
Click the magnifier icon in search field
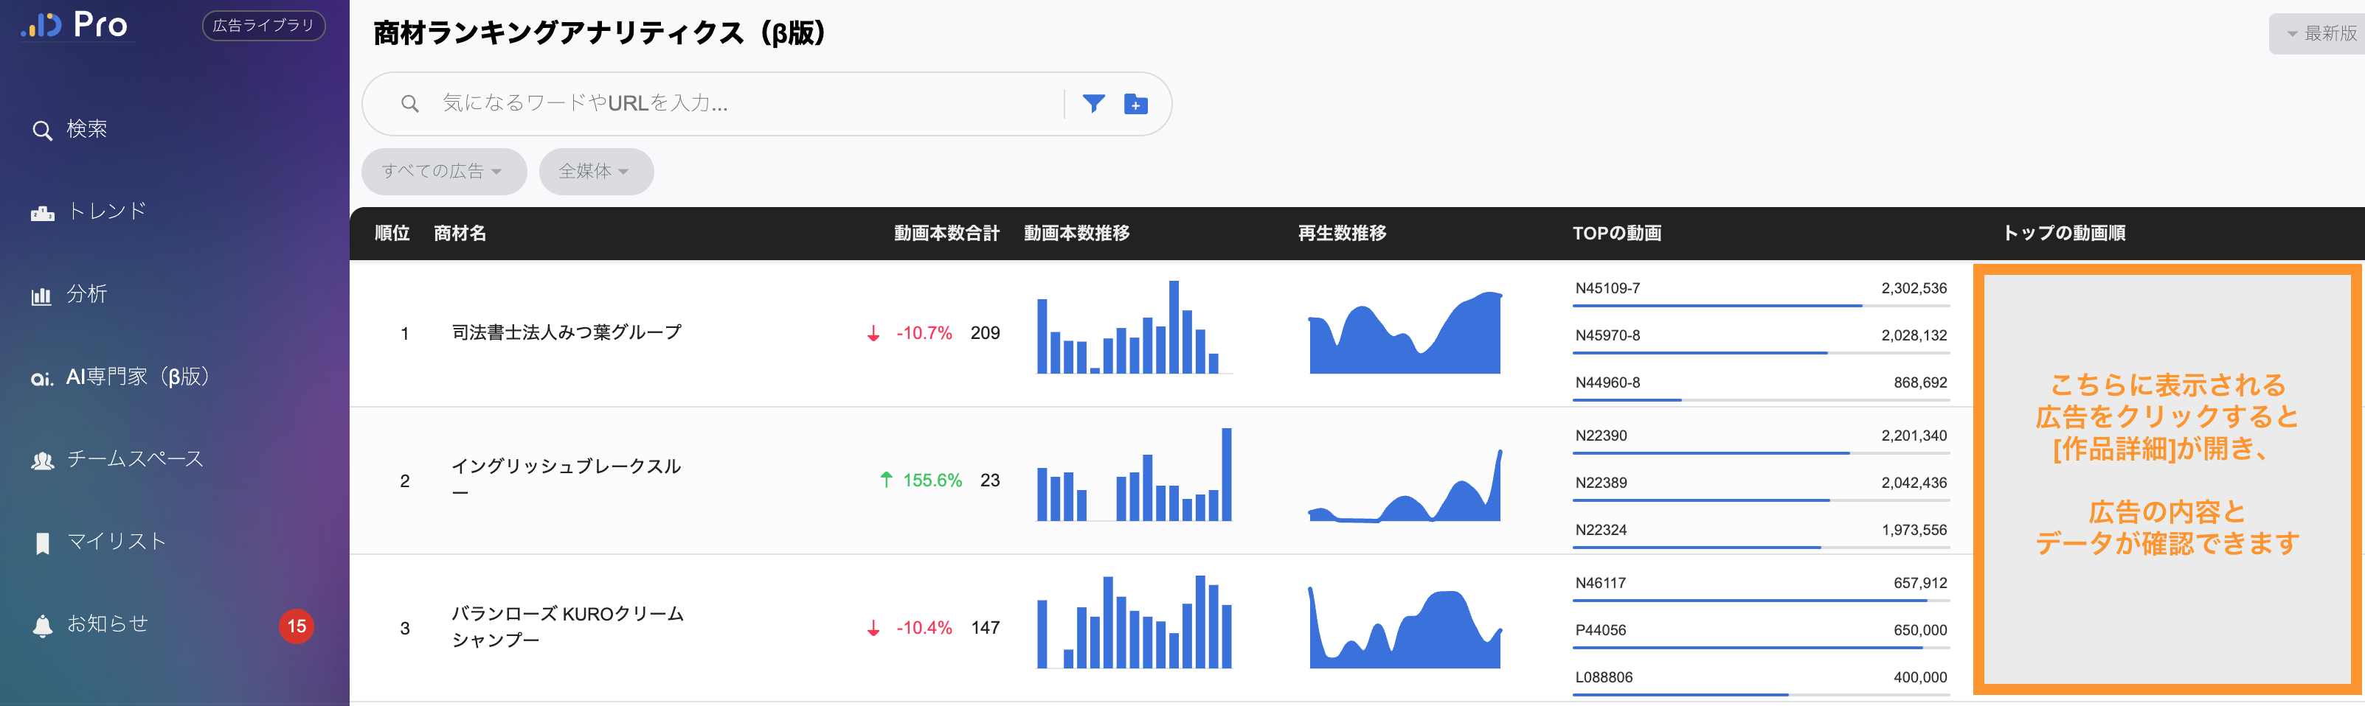pos(409,105)
